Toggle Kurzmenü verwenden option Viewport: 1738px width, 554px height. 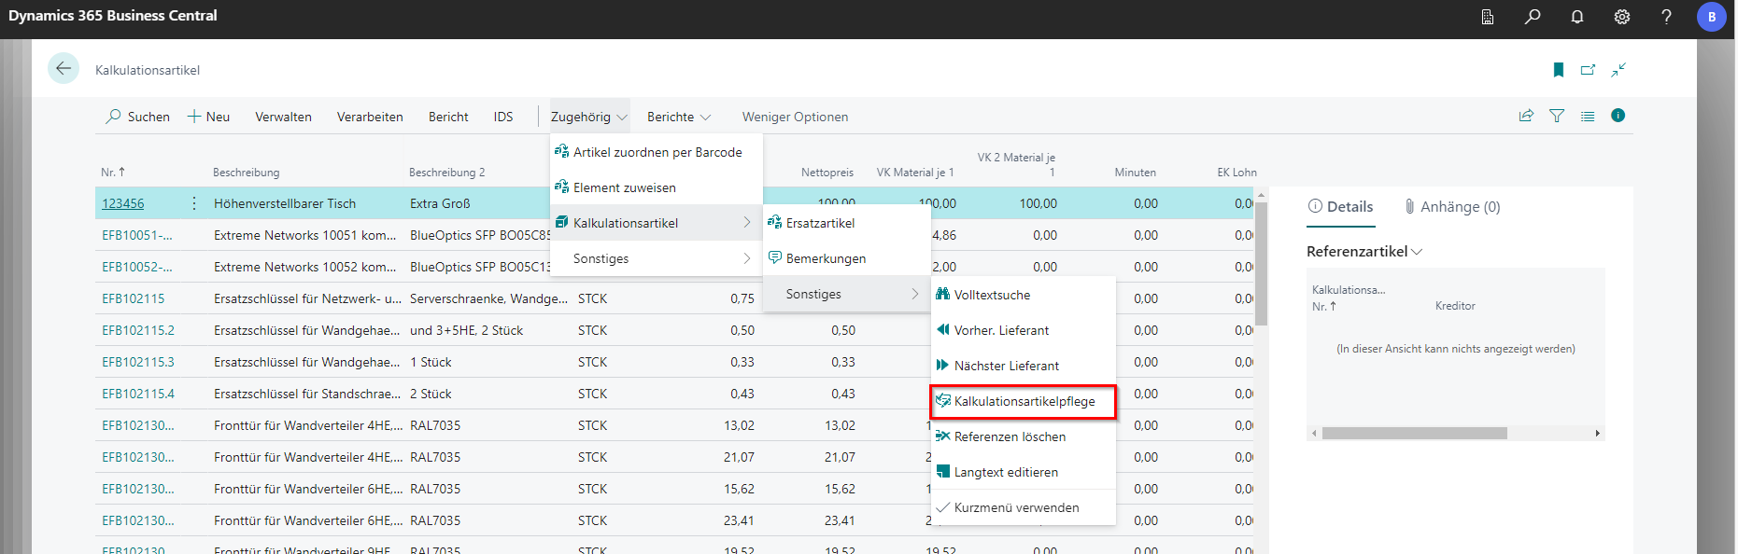click(1016, 507)
